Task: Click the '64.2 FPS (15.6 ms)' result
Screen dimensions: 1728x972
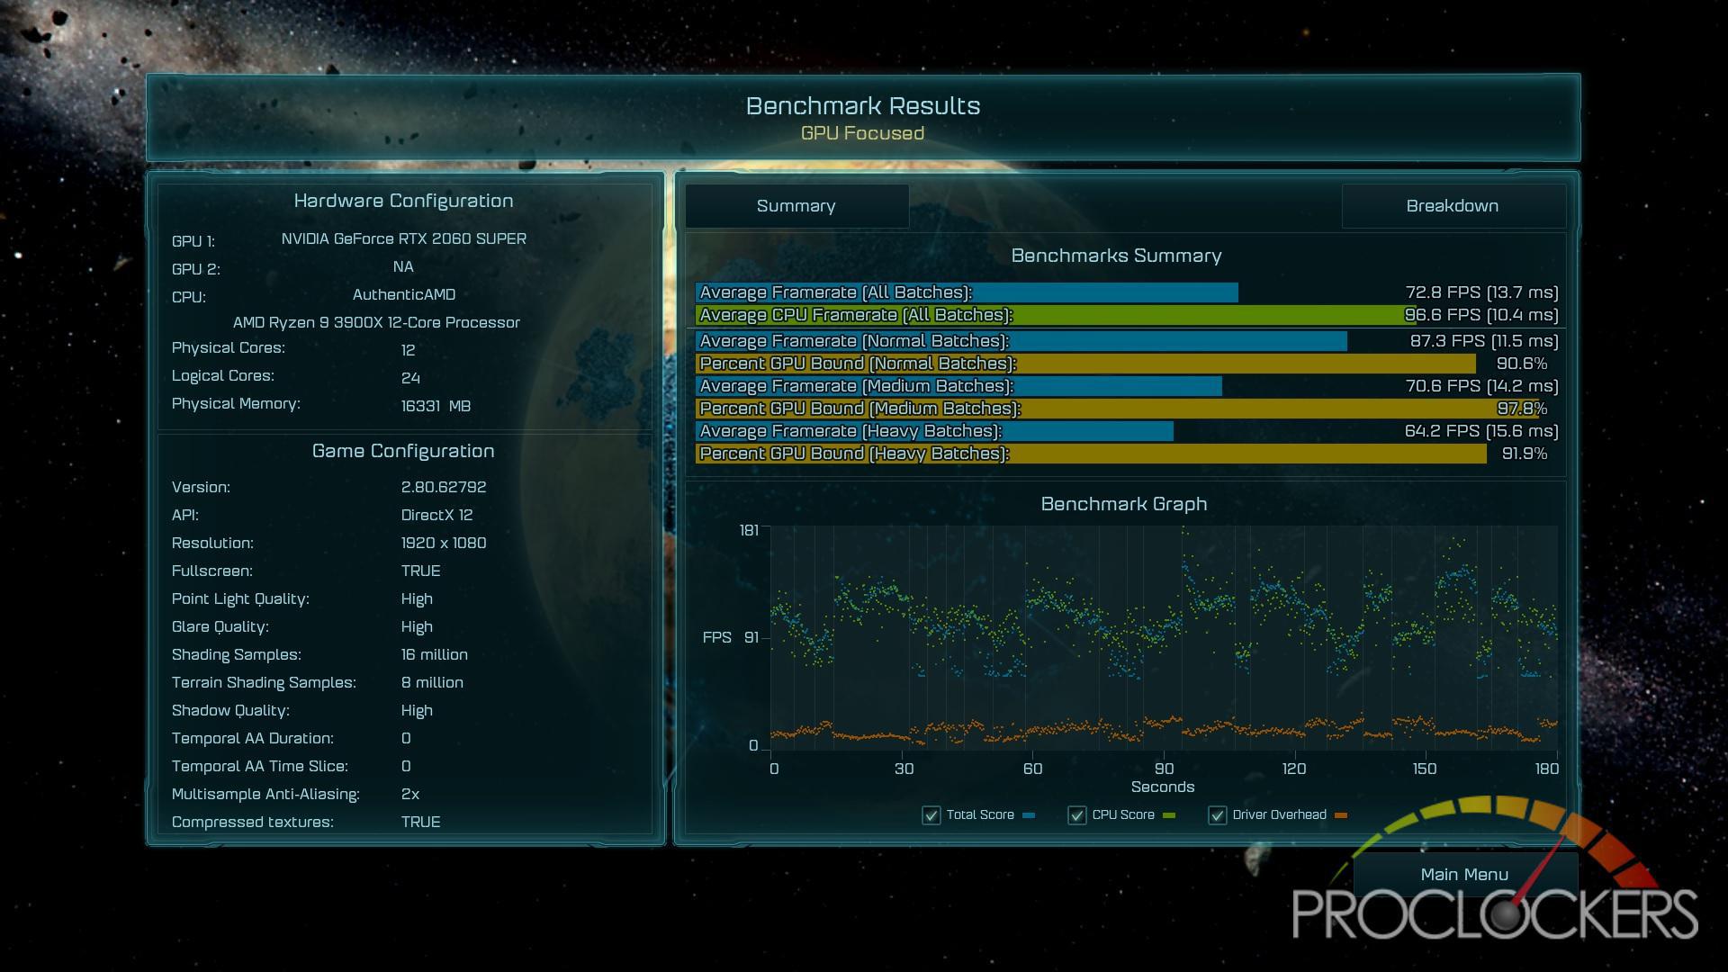Action: coord(1481,431)
